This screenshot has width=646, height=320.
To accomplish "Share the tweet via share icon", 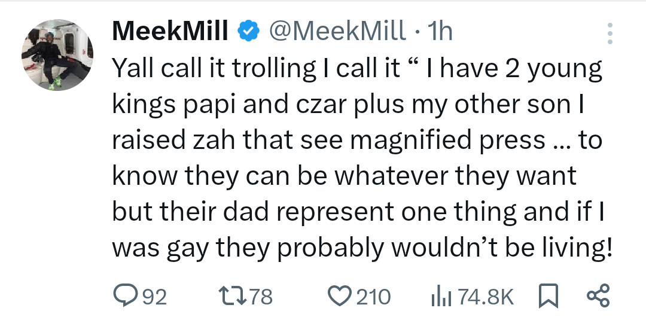I will 598,296.
